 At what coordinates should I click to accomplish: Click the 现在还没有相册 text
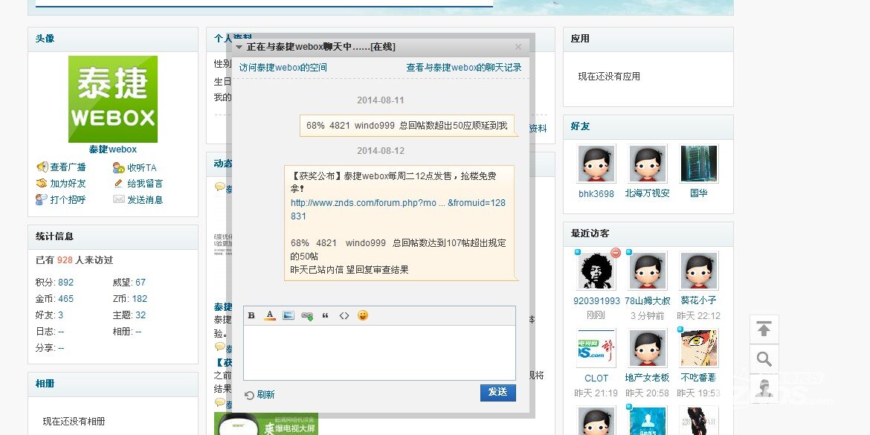pyautogui.click(x=74, y=421)
